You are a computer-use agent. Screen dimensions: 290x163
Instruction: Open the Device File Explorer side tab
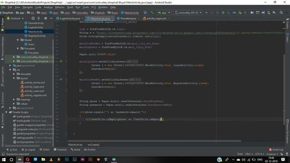click(288, 131)
